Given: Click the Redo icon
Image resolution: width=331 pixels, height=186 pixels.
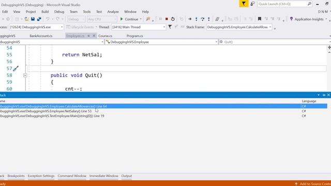Looking at the screenshot, I should 57,19.
